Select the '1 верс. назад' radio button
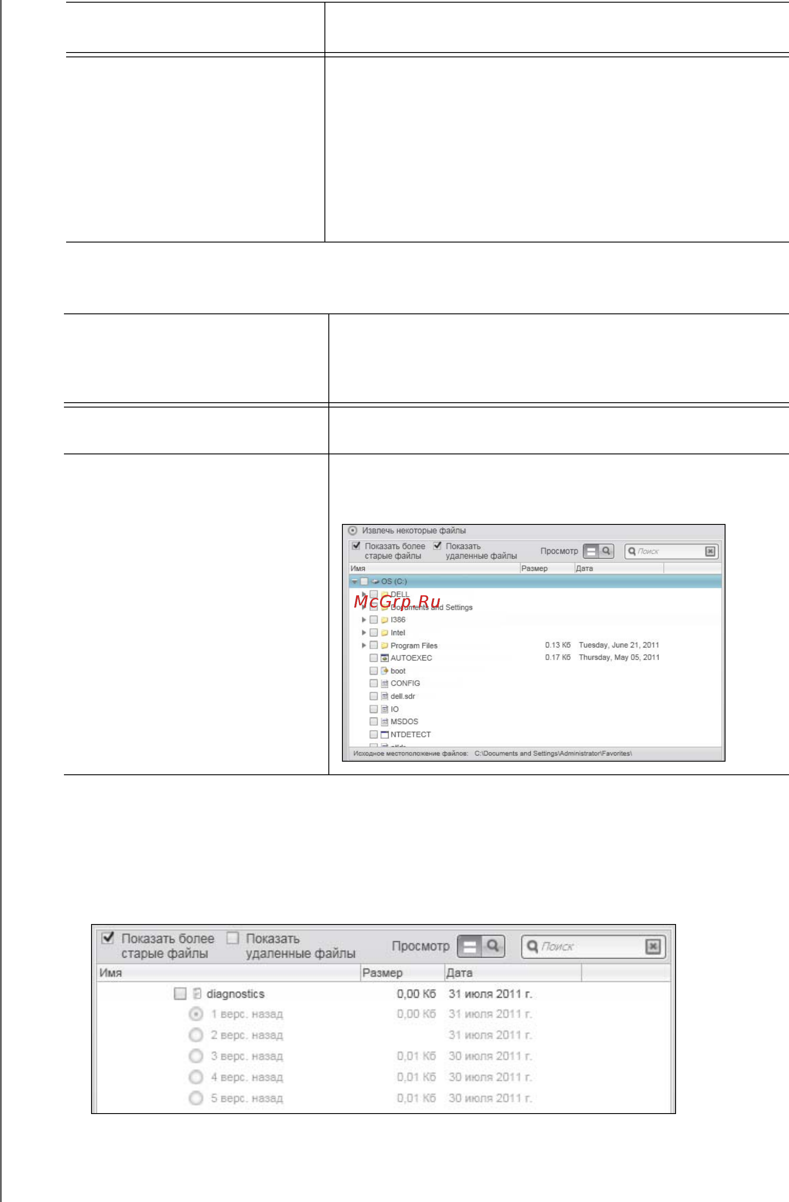 pos(196,1014)
